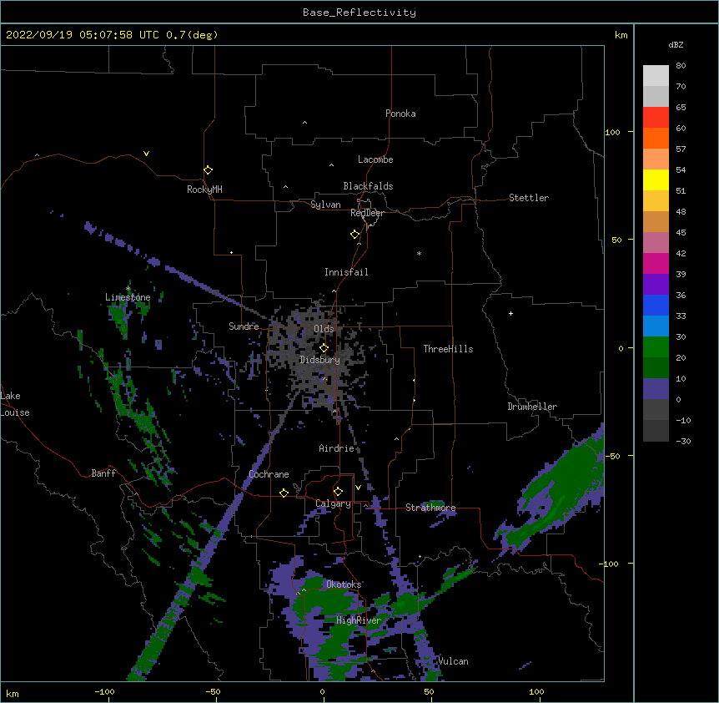719x703 pixels.
Task: Click the Sundre town label
Action: pos(244,326)
